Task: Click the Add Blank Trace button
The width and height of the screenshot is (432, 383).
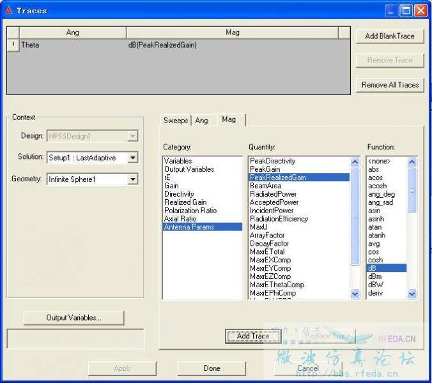Action: (390, 36)
